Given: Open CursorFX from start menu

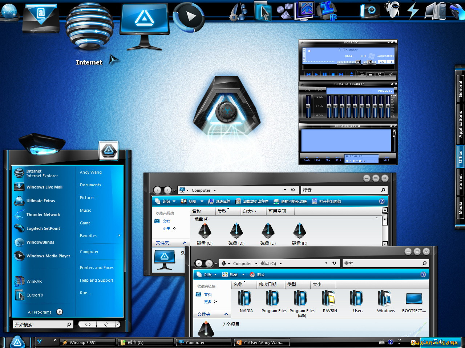Looking at the screenshot, I should pyautogui.click(x=35, y=295).
